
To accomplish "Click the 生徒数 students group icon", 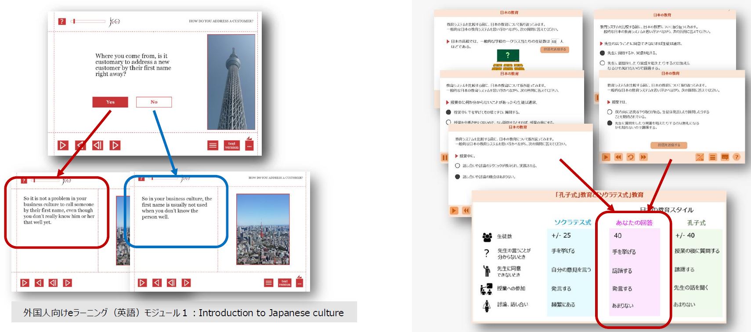I will pos(487,237).
